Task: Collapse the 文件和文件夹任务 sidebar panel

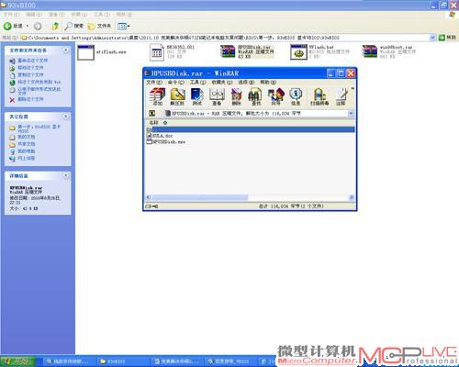Action: [x=65, y=50]
